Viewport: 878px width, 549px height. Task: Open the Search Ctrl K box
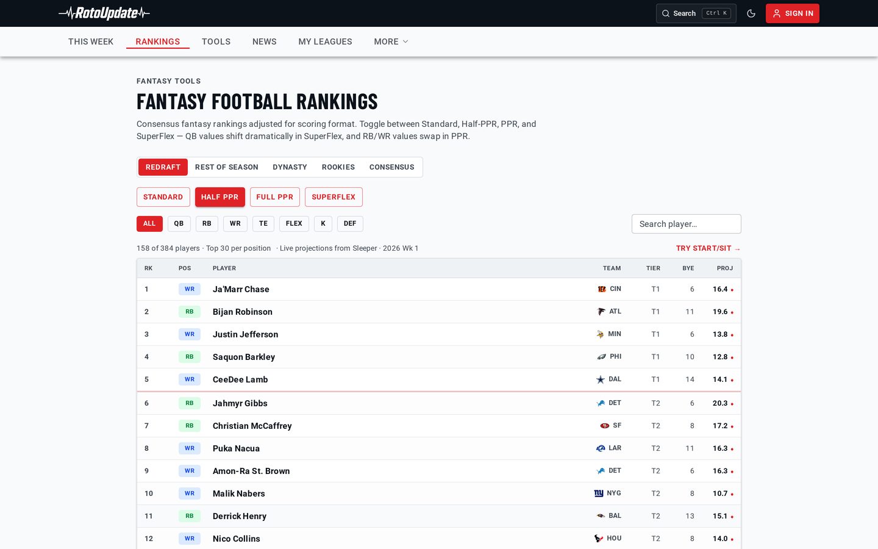[696, 13]
